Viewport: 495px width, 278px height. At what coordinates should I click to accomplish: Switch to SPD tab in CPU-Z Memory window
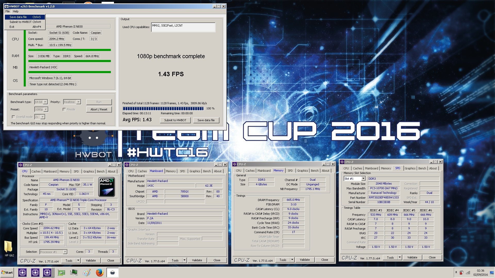pos(290,171)
